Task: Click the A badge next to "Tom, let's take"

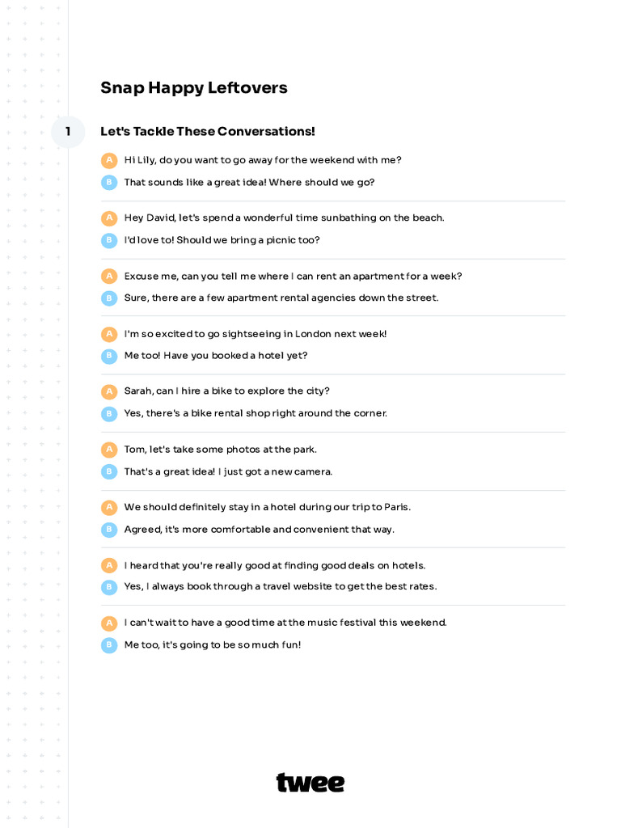Action: point(109,450)
